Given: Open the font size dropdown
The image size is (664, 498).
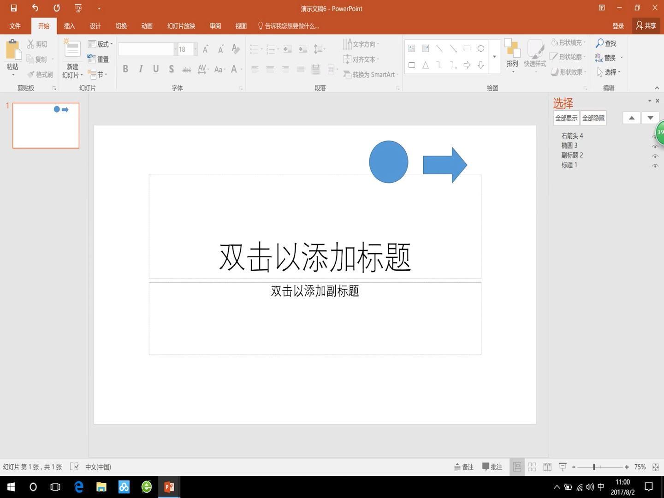Looking at the screenshot, I should click(x=196, y=49).
